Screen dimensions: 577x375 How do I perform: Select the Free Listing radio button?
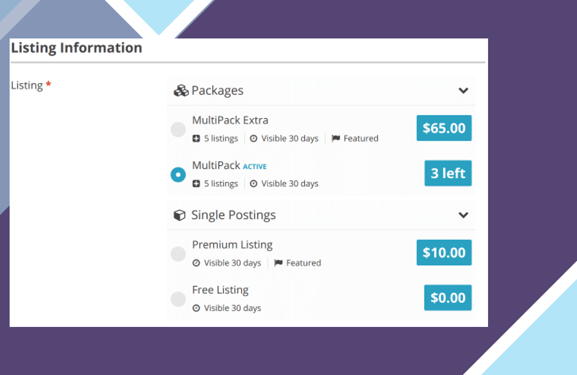click(178, 299)
